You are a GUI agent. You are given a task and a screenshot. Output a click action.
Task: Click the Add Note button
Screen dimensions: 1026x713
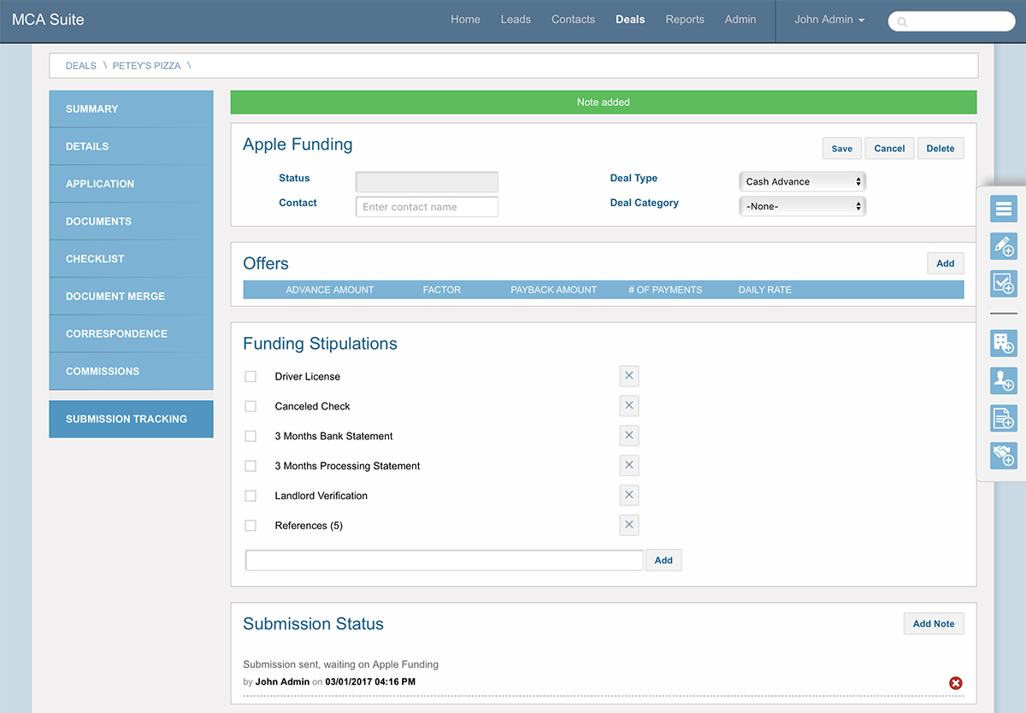click(933, 624)
